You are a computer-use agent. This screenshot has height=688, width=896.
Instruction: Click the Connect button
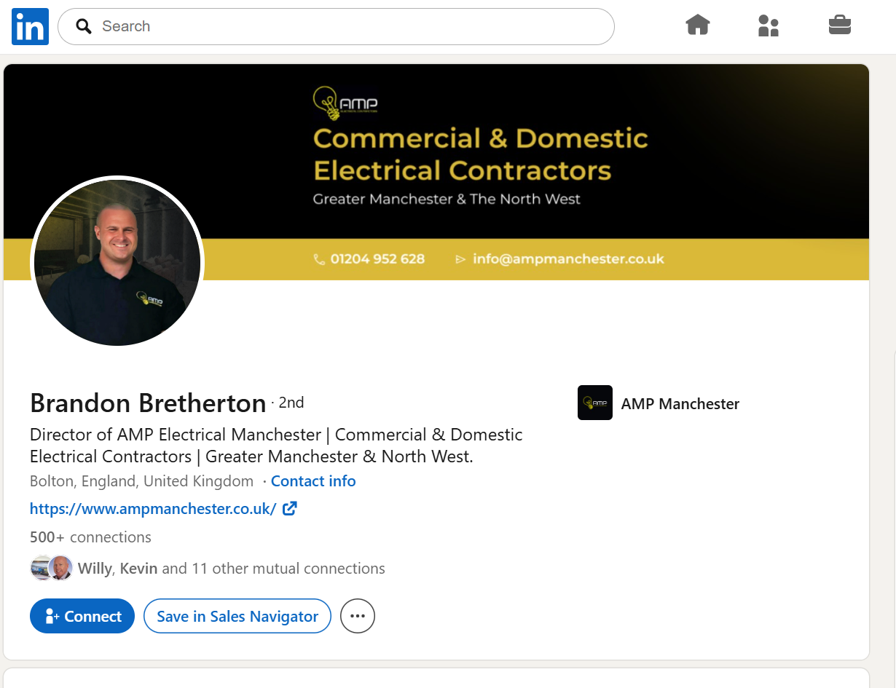82,616
